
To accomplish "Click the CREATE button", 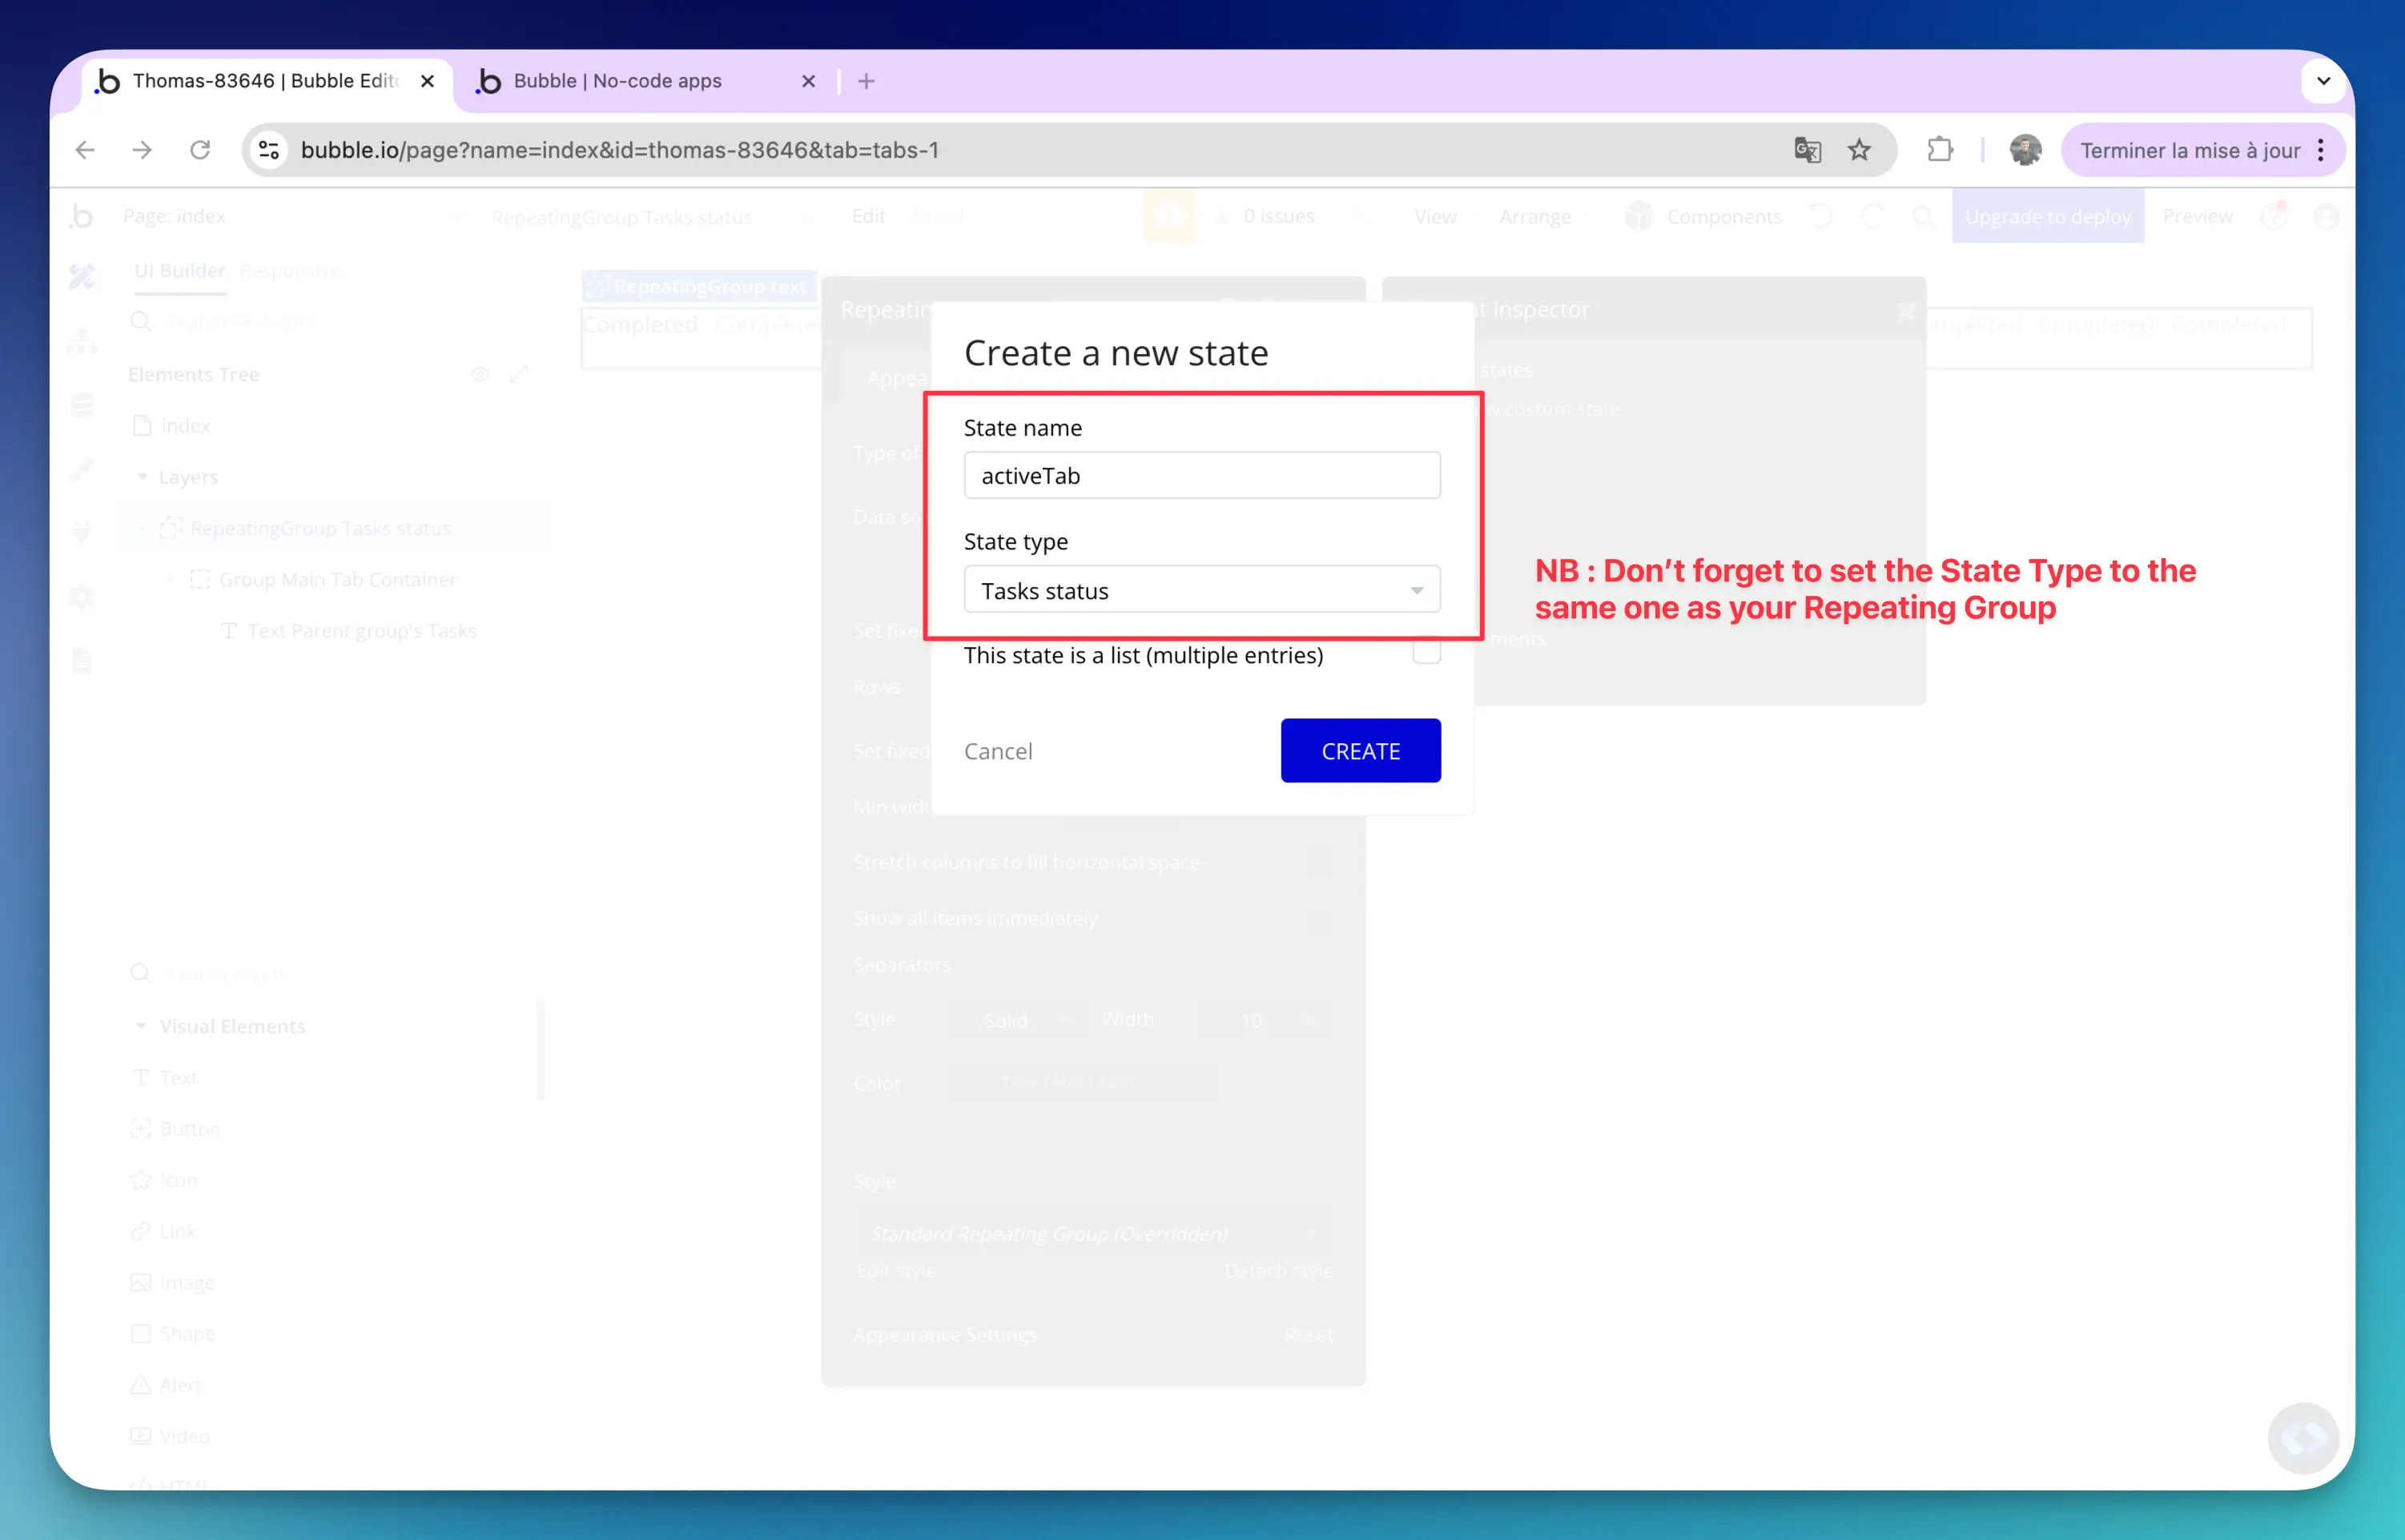I will click(1360, 750).
